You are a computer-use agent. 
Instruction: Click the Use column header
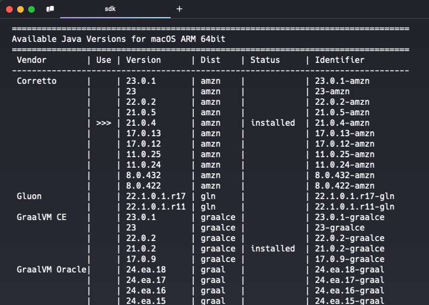coord(104,60)
